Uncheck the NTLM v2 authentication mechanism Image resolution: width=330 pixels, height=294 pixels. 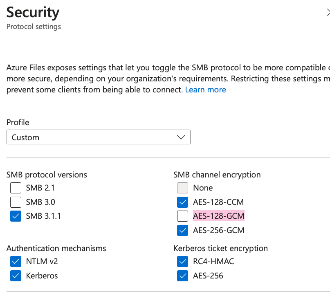coord(16,261)
